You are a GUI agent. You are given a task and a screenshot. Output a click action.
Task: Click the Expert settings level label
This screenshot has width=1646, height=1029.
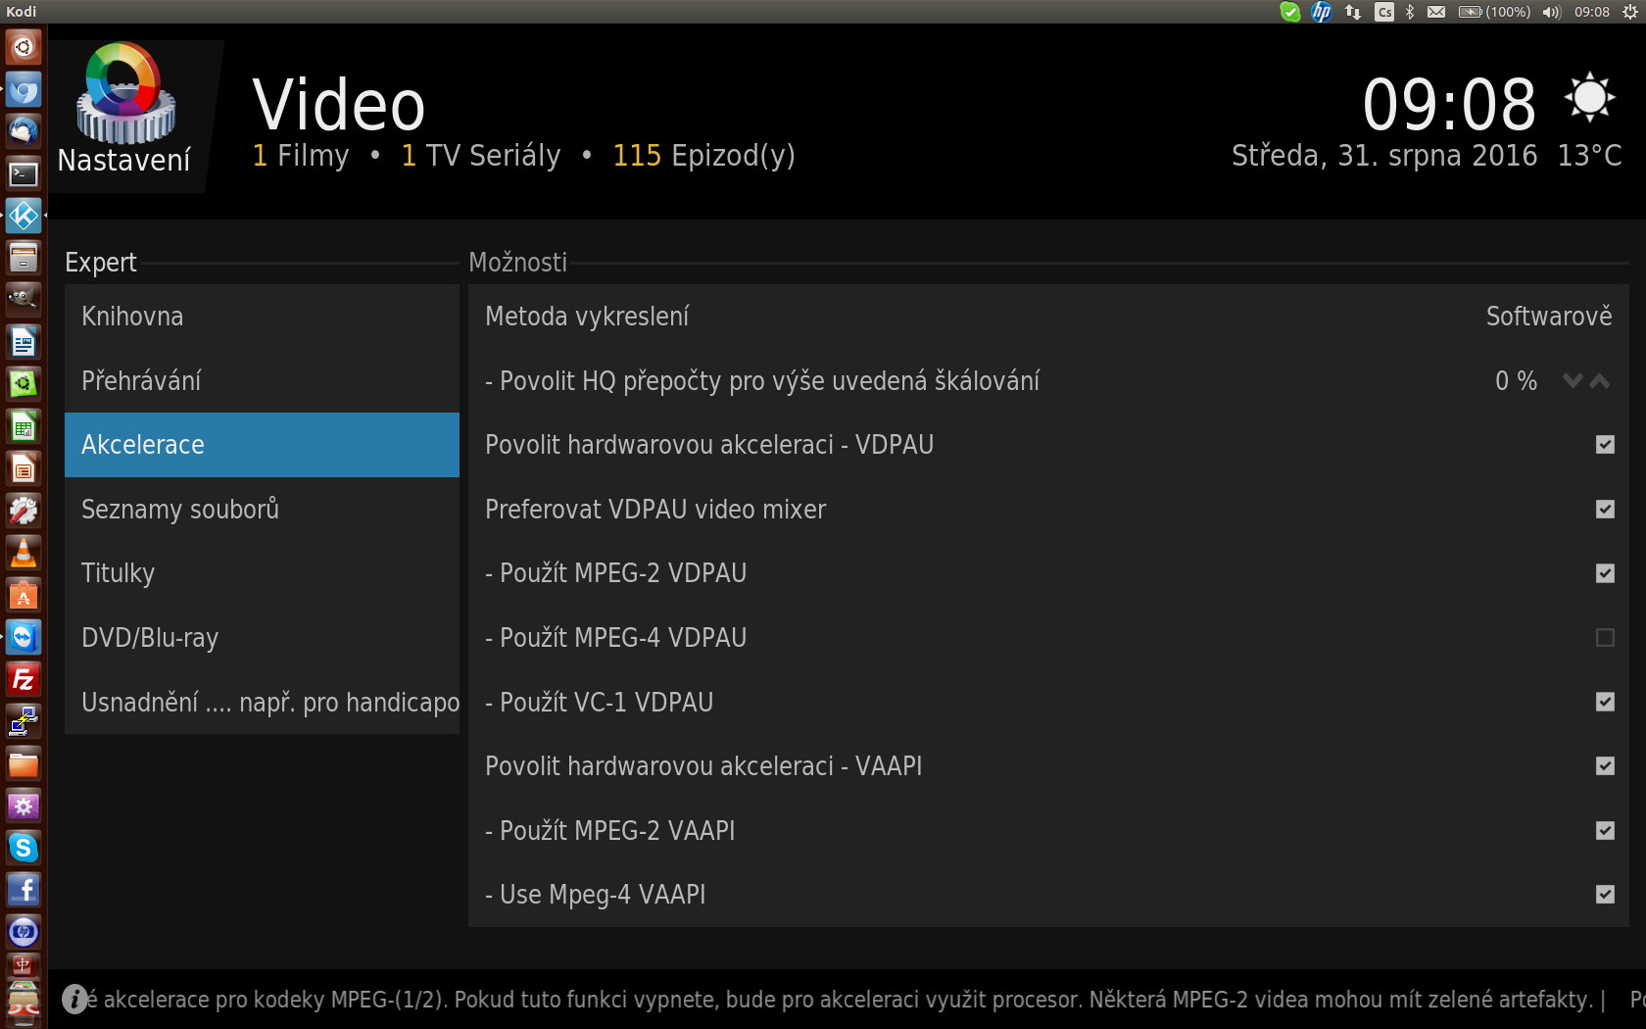[x=101, y=263]
